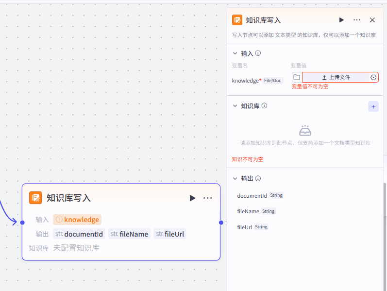The height and width of the screenshot is (291, 387).
Task: Collapse the 输出 section
Action: tap(235, 179)
